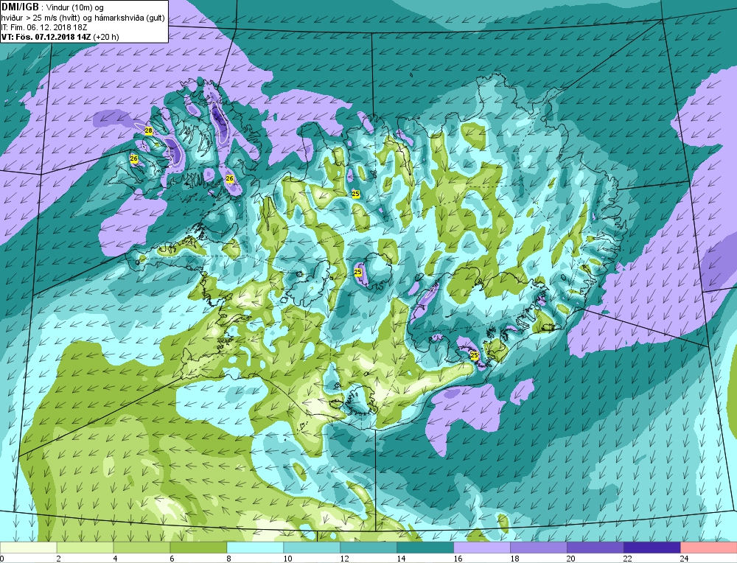The width and height of the screenshot is (737, 563).
Task: Click the legend scale label '24'
Action: click(x=685, y=559)
